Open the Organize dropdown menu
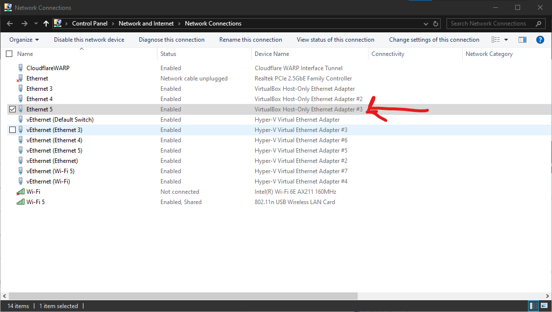The width and height of the screenshot is (552, 312). tap(24, 40)
